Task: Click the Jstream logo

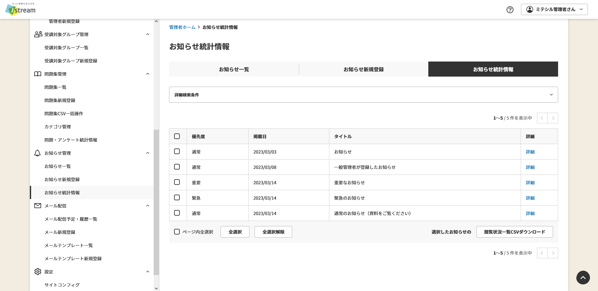Action: (x=20, y=9)
